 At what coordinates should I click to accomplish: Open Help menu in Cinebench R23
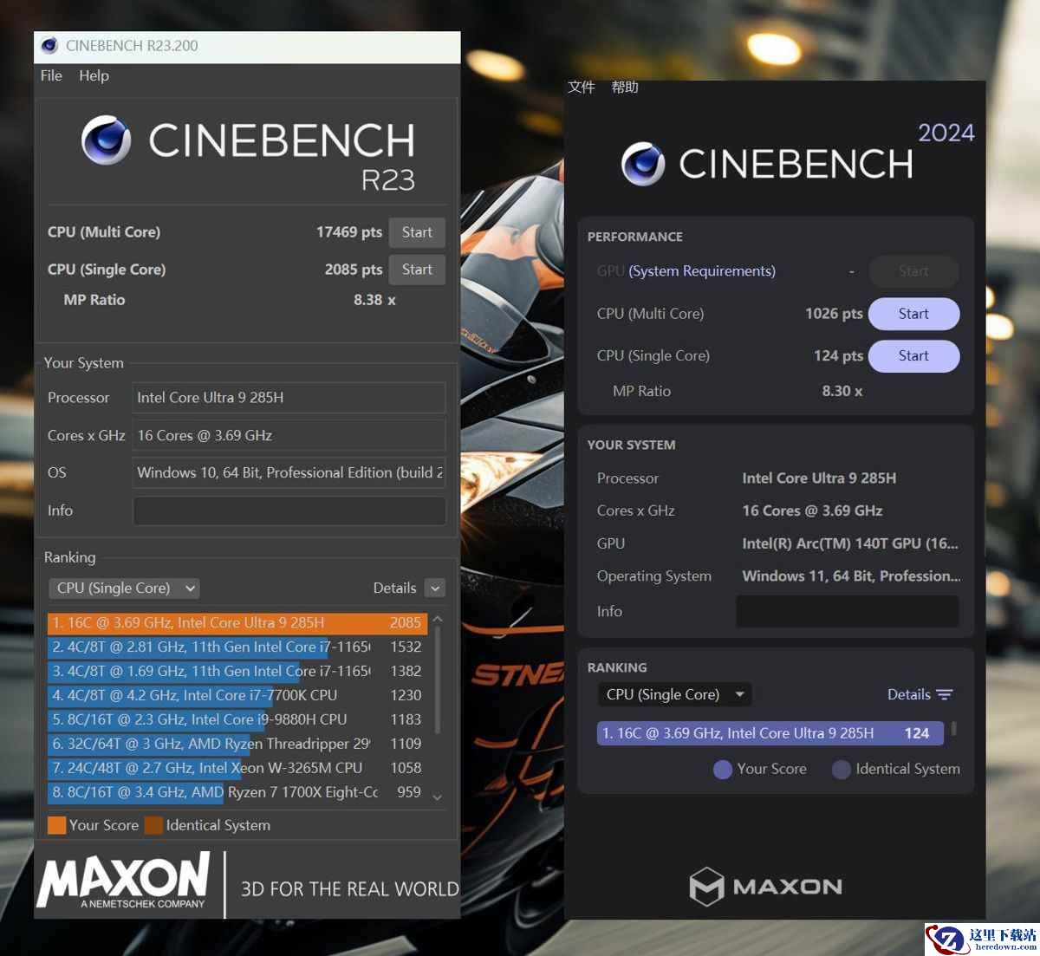[x=94, y=75]
